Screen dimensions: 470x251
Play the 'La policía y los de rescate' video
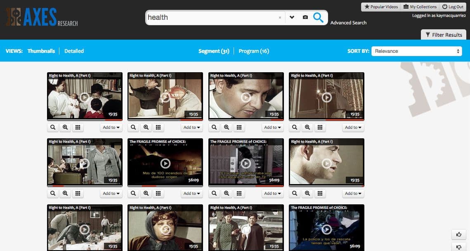pos(326,230)
